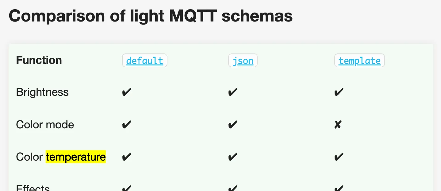Click the Color mode row label

(45, 125)
